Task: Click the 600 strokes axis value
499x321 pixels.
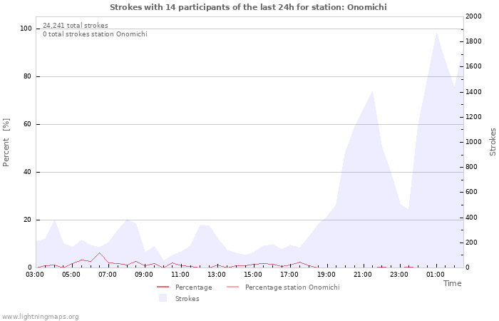Action: click(x=471, y=192)
